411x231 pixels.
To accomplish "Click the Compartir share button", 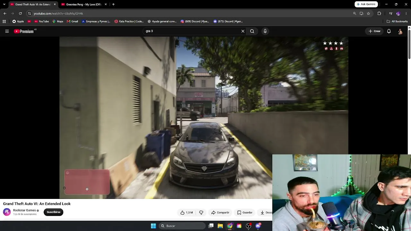I will 220,212.
